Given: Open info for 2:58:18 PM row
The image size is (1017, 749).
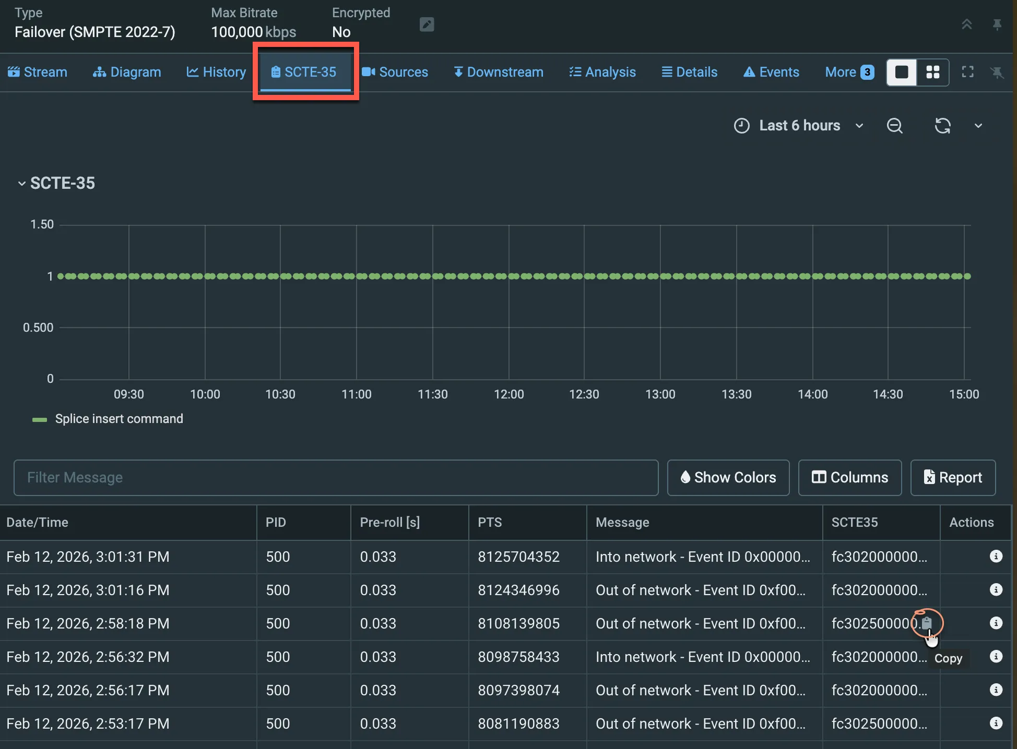Looking at the screenshot, I should click(996, 623).
